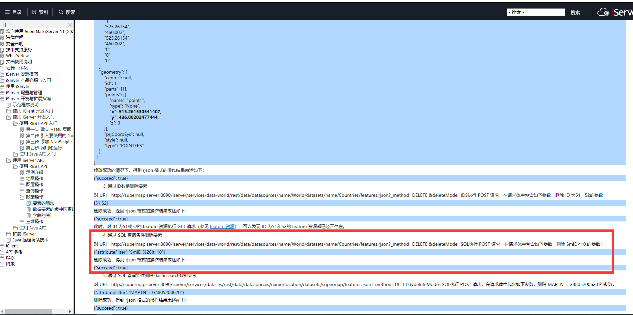Image resolution: width=633 pixels, height=315 pixels.
Task: Click the 搜索 button beside search box
Action: (x=575, y=12)
